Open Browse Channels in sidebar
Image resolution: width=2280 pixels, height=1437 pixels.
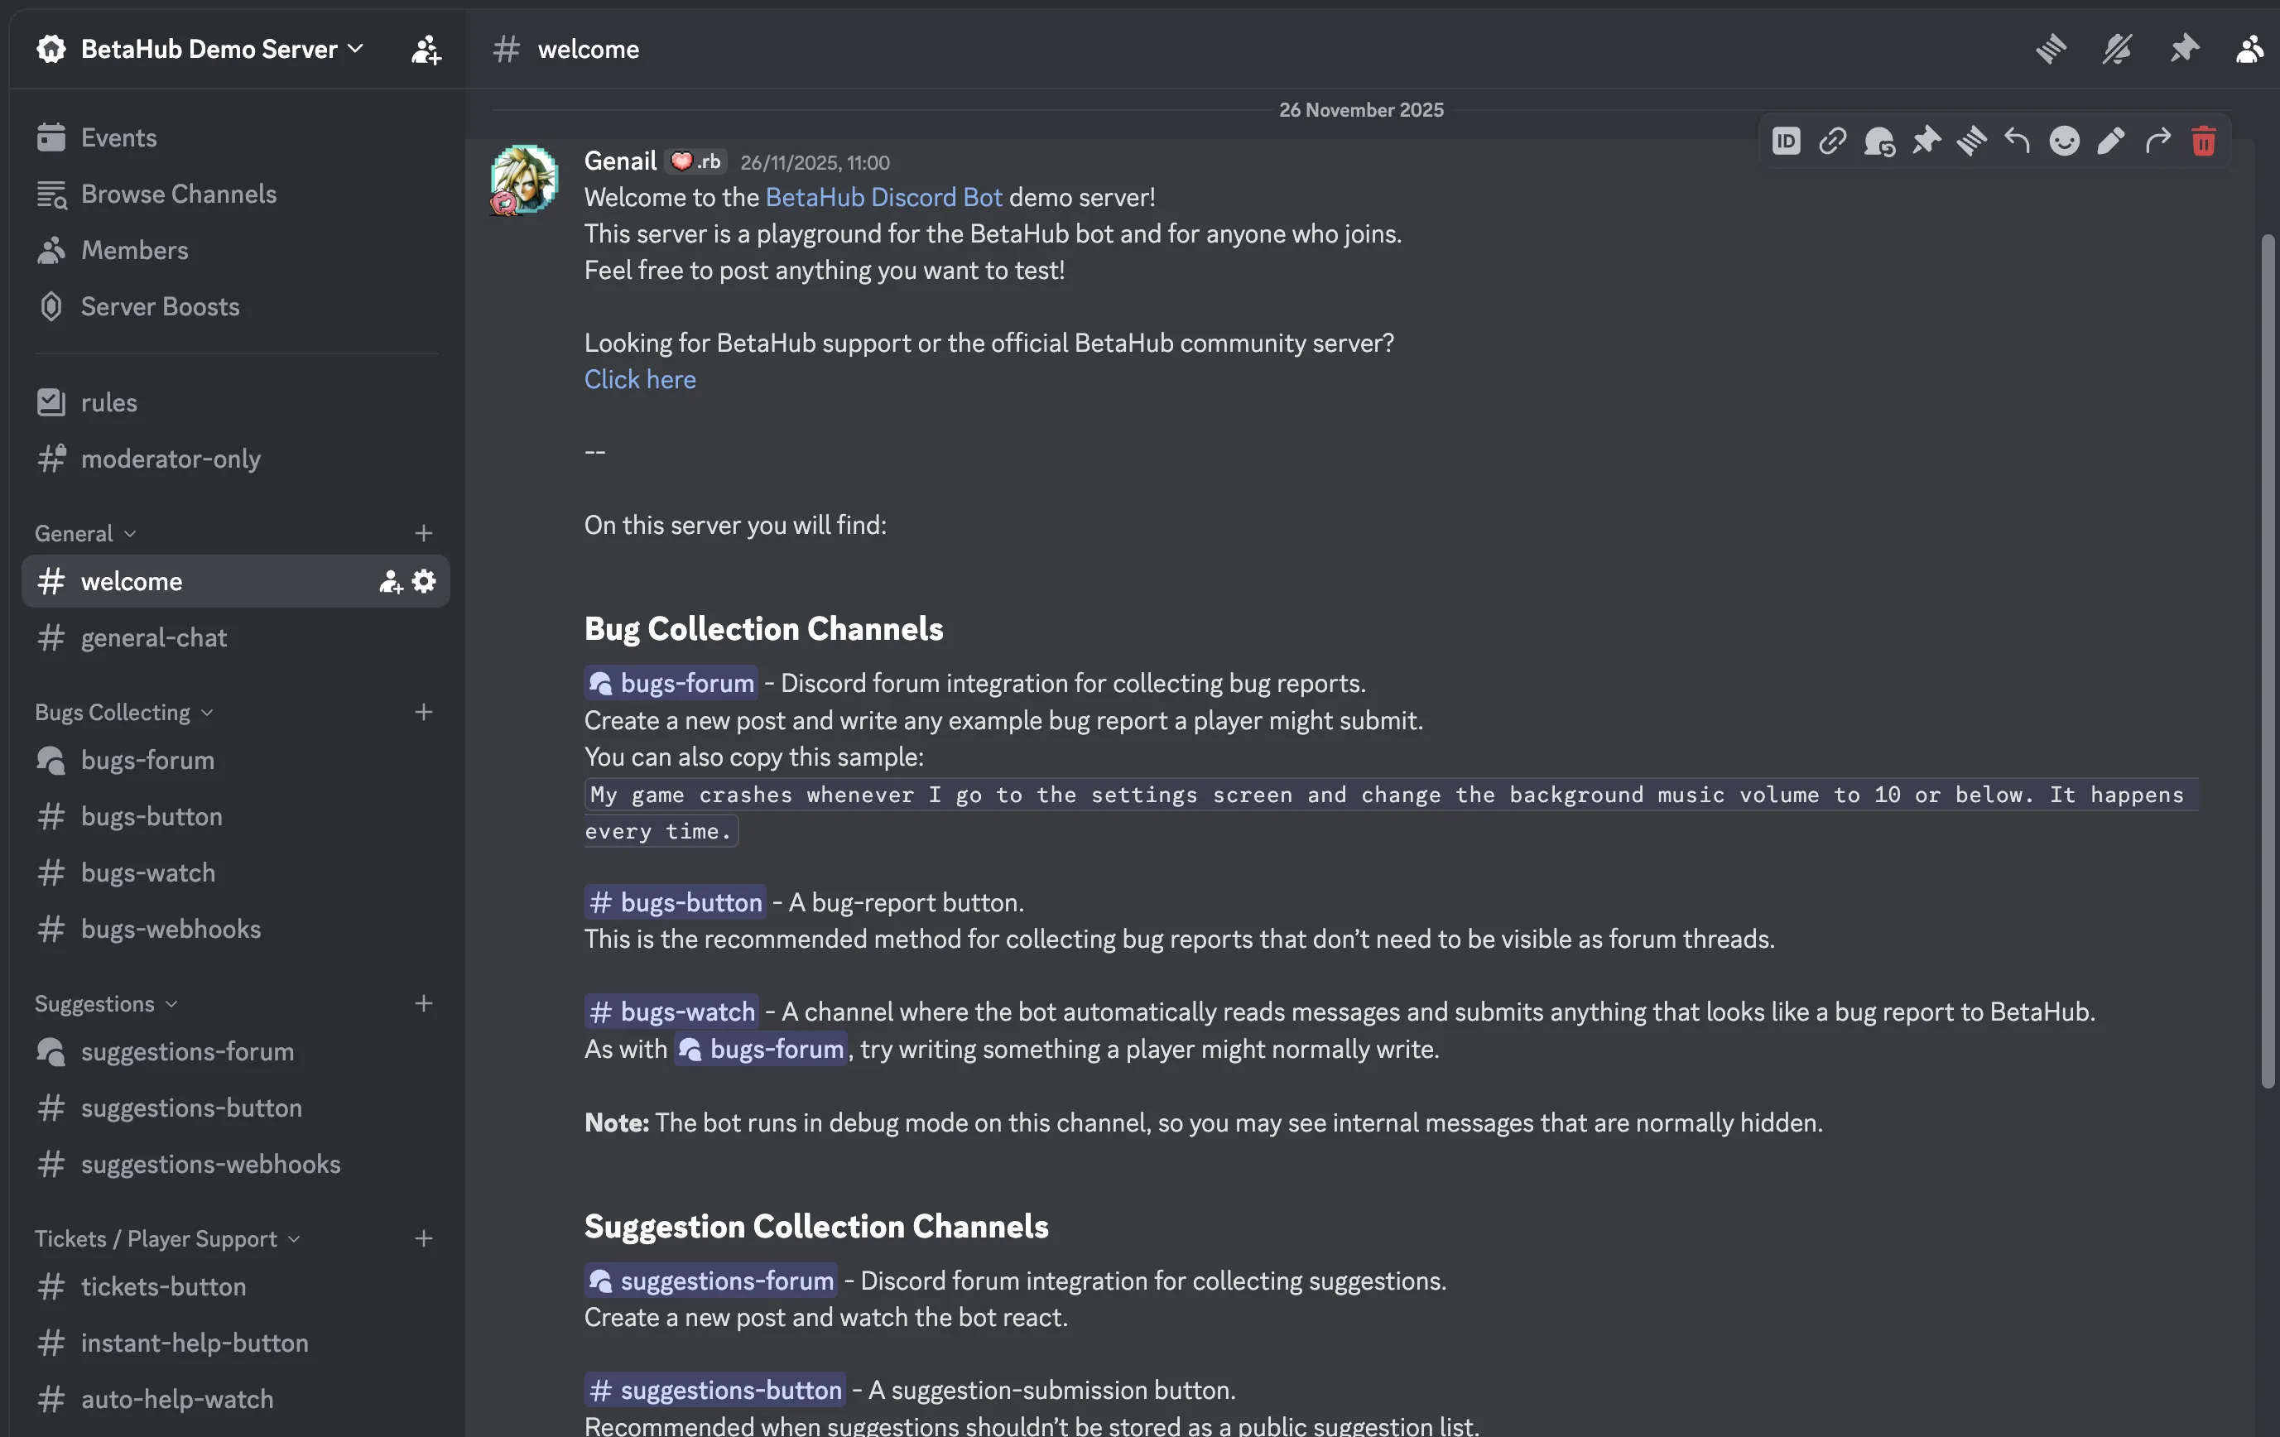(178, 194)
